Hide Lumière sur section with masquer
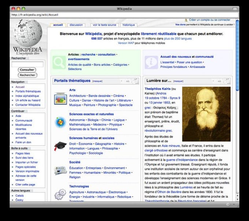Image resolution: width=249 pixels, height=221 pixels. coord(178,81)
